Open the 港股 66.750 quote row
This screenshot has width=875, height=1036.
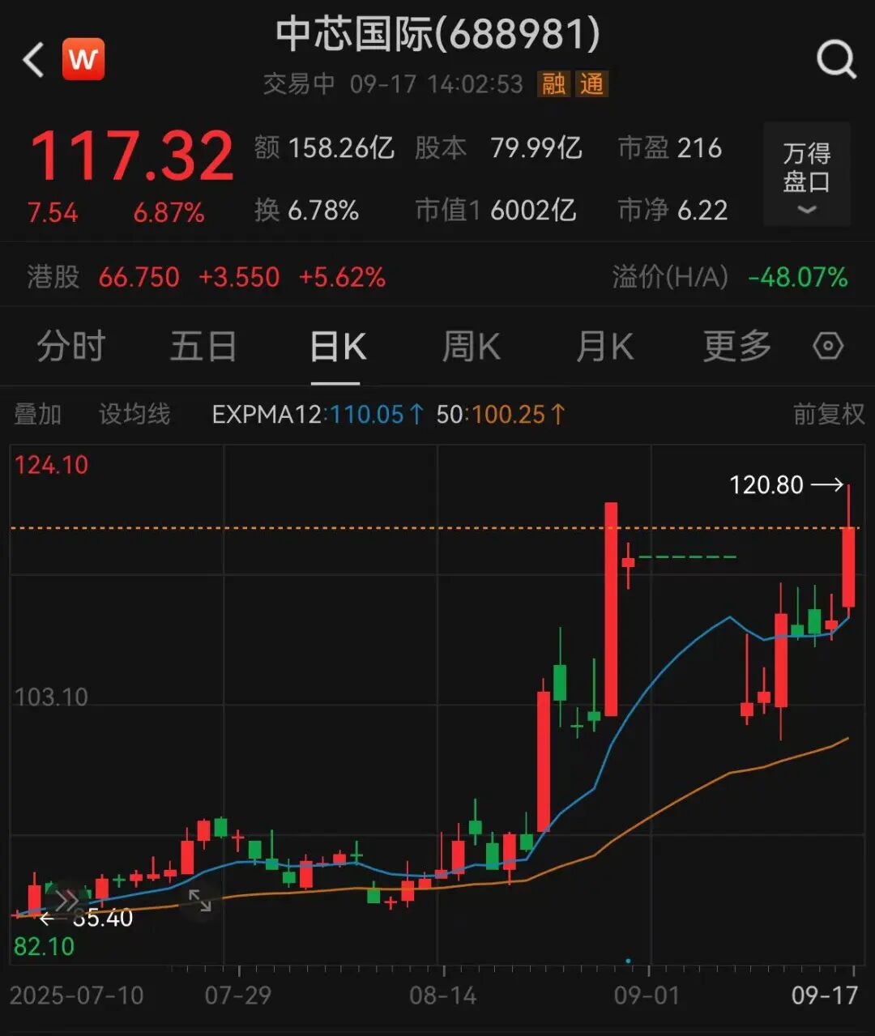pos(207,277)
